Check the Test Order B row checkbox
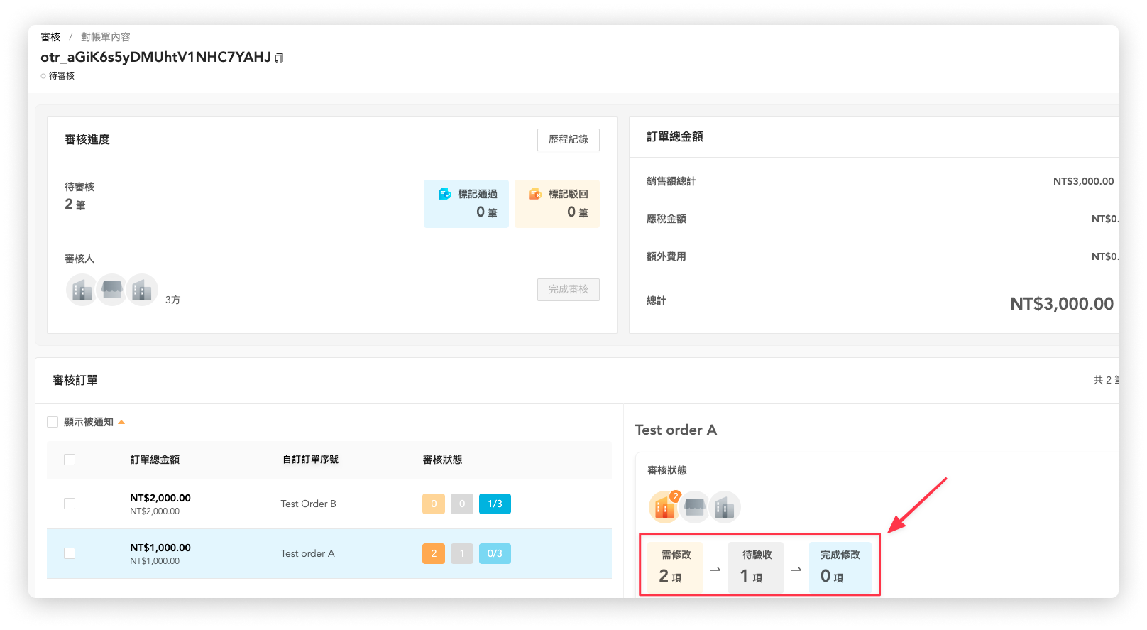 pyautogui.click(x=70, y=504)
